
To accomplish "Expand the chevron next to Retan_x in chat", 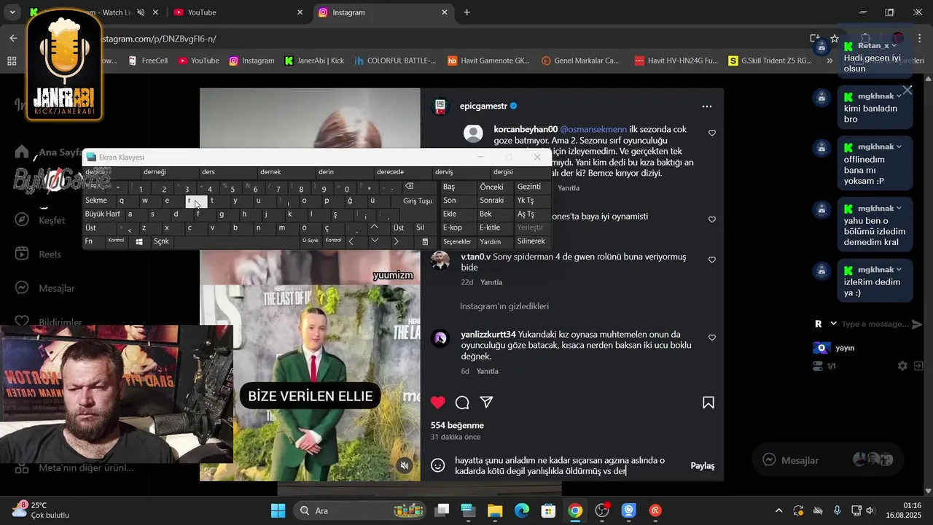I will coord(894,46).
